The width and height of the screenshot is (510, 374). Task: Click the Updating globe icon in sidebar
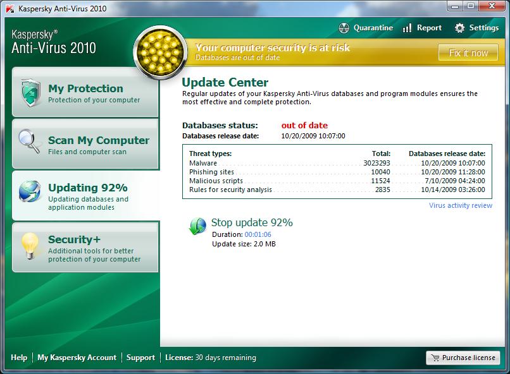30,191
